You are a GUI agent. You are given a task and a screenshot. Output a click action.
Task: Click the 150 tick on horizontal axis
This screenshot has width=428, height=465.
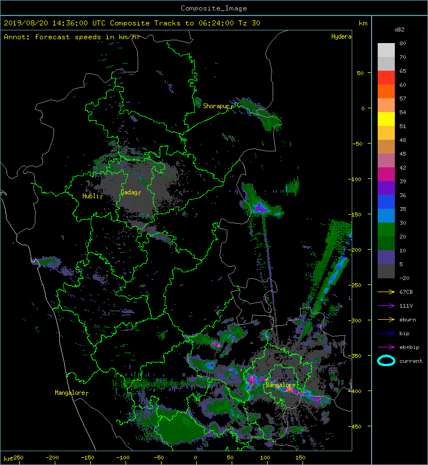coord(300,458)
